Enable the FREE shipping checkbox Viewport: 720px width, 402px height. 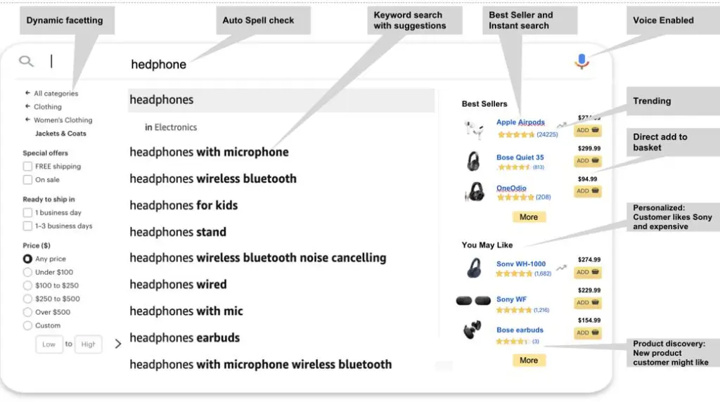(27, 166)
